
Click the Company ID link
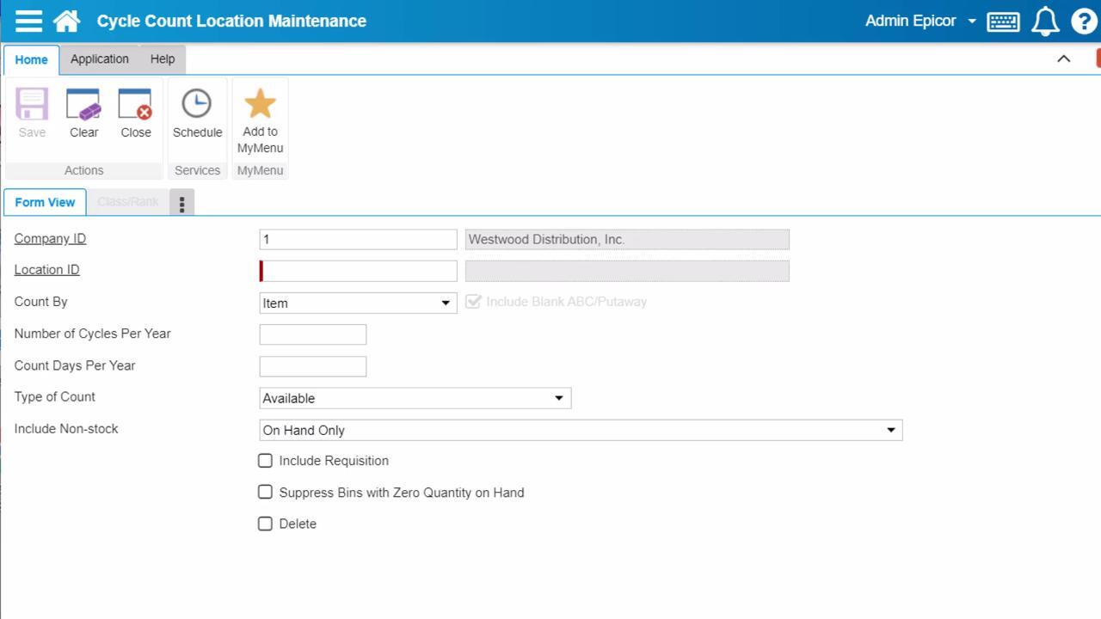click(x=49, y=238)
